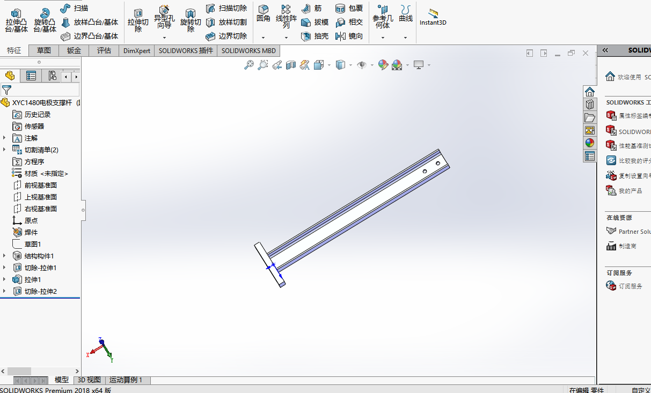Toggle the Instant3D button

(433, 17)
